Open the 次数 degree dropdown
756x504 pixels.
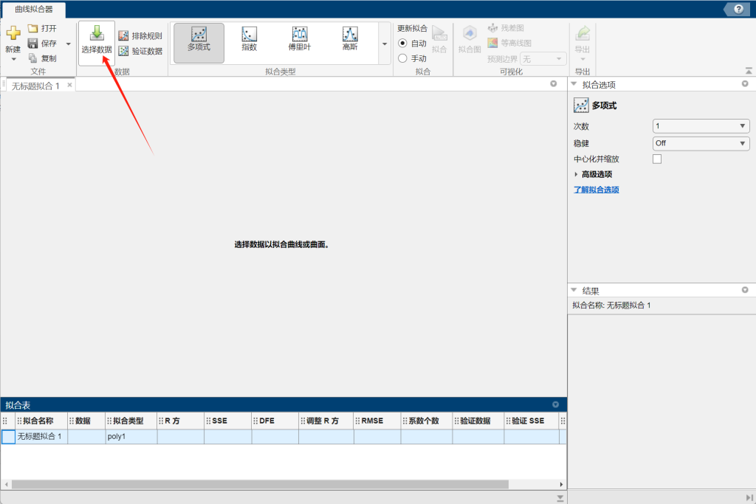pyautogui.click(x=701, y=126)
